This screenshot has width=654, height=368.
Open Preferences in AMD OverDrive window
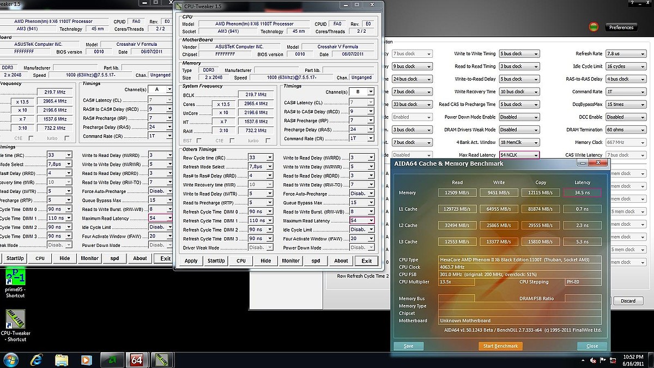[x=621, y=27]
